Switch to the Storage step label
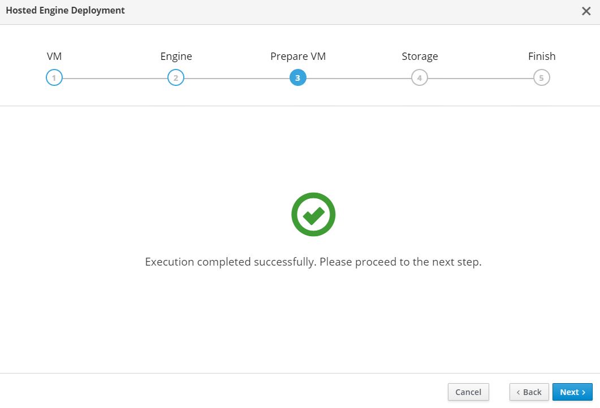The height and width of the screenshot is (408, 600). (420, 57)
